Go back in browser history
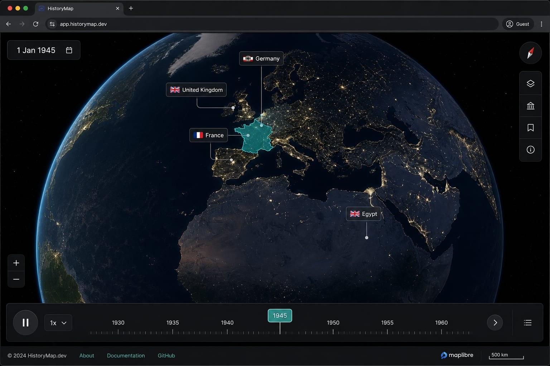The width and height of the screenshot is (550, 366). 9,24
